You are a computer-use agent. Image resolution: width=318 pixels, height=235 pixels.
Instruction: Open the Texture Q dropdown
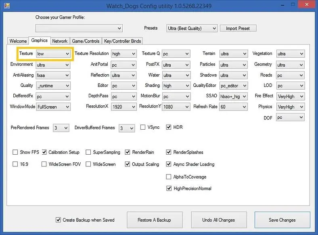[176, 54]
